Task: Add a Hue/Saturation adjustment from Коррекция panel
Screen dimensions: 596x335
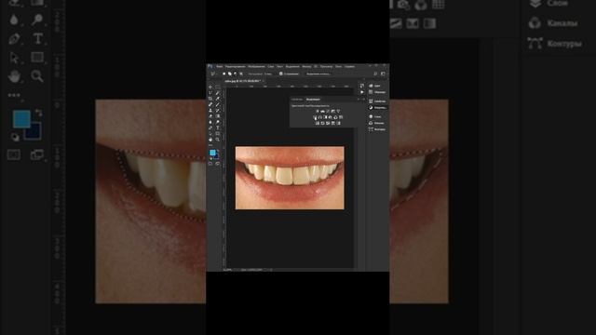Action: (x=315, y=117)
